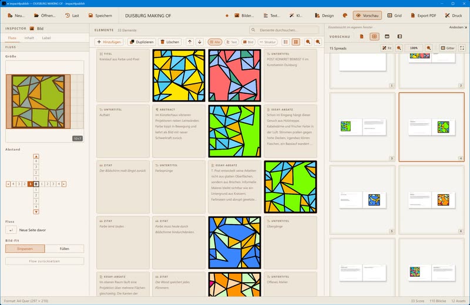Select single page preview mode icon

pos(362,36)
